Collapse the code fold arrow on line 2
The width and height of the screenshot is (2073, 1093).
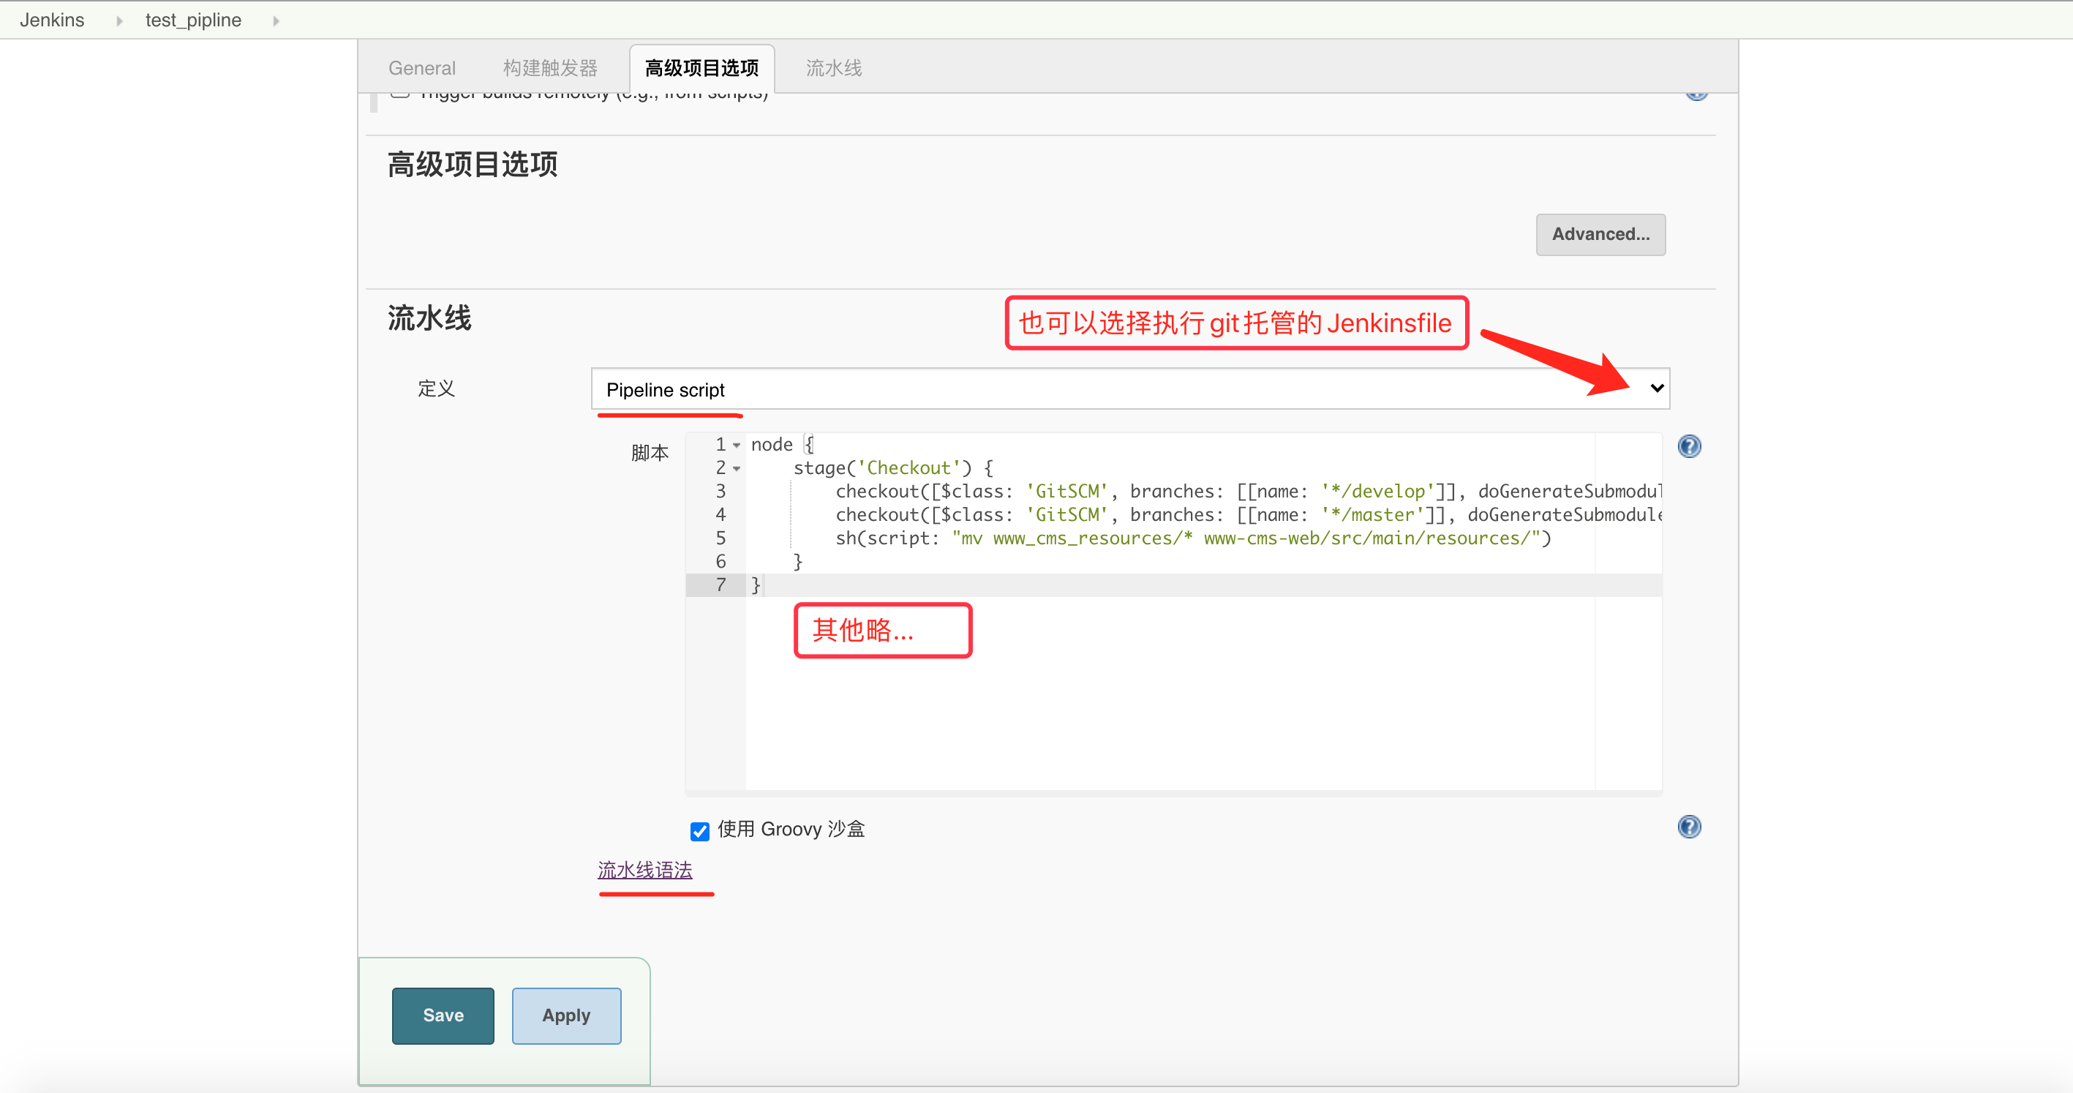[737, 467]
